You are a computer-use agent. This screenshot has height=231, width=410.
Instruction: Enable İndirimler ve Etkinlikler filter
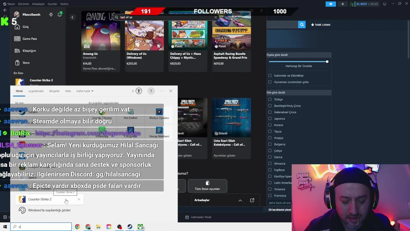270,76
